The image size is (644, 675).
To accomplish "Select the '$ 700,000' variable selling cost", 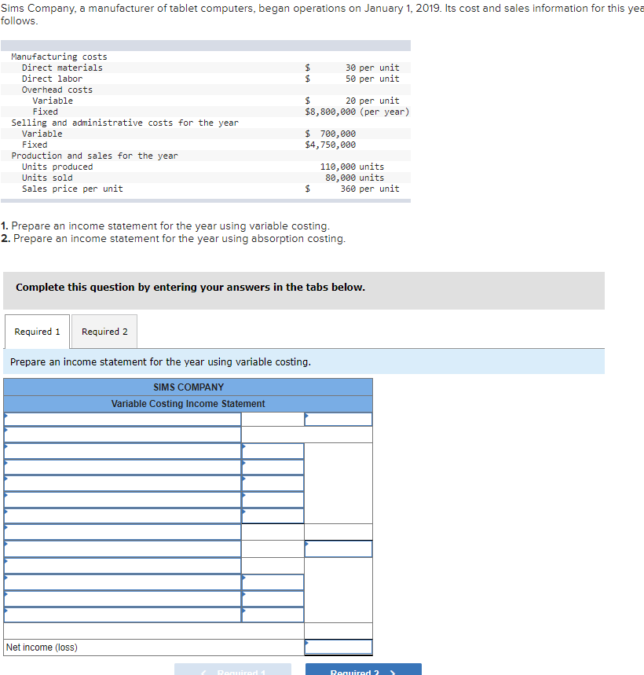I will [331, 134].
